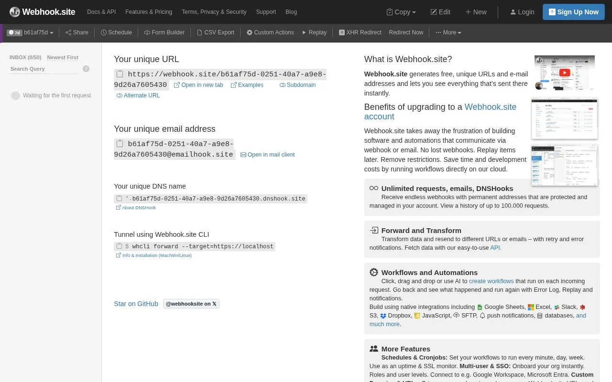
Task: Click CSV Export
Action: (216, 32)
